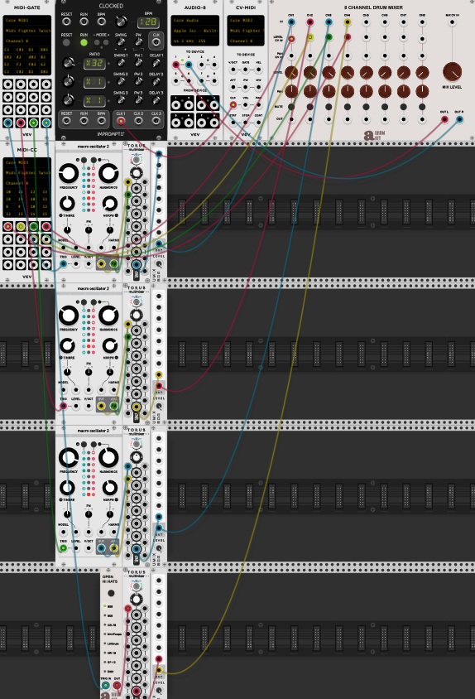
Task: Click AUDIO-8 To Device input jack 1
Action: point(176,65)
